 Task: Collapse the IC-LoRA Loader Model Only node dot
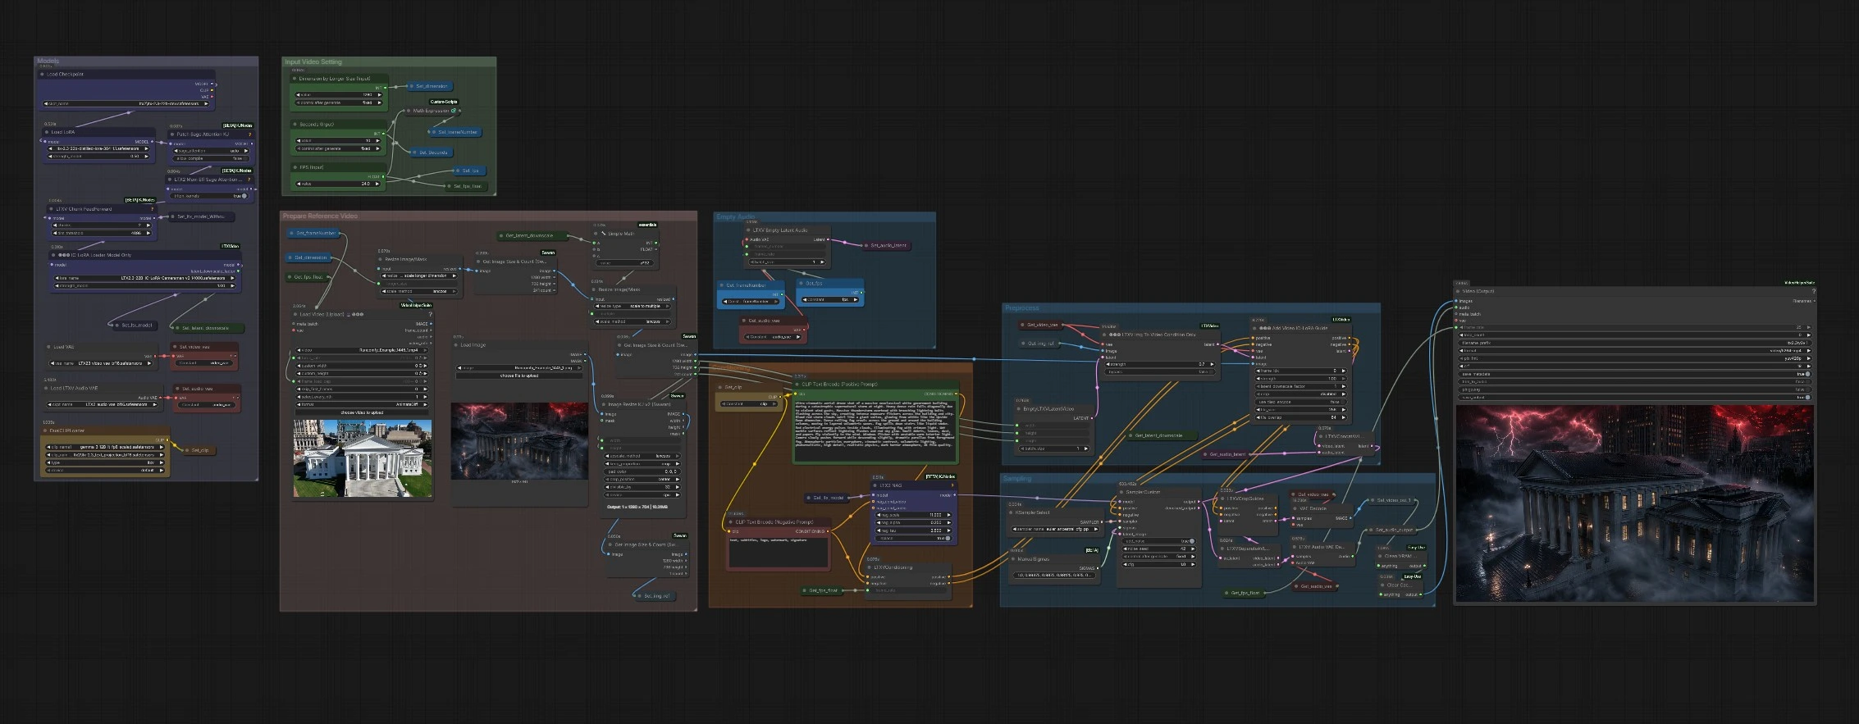pos(53,255)
